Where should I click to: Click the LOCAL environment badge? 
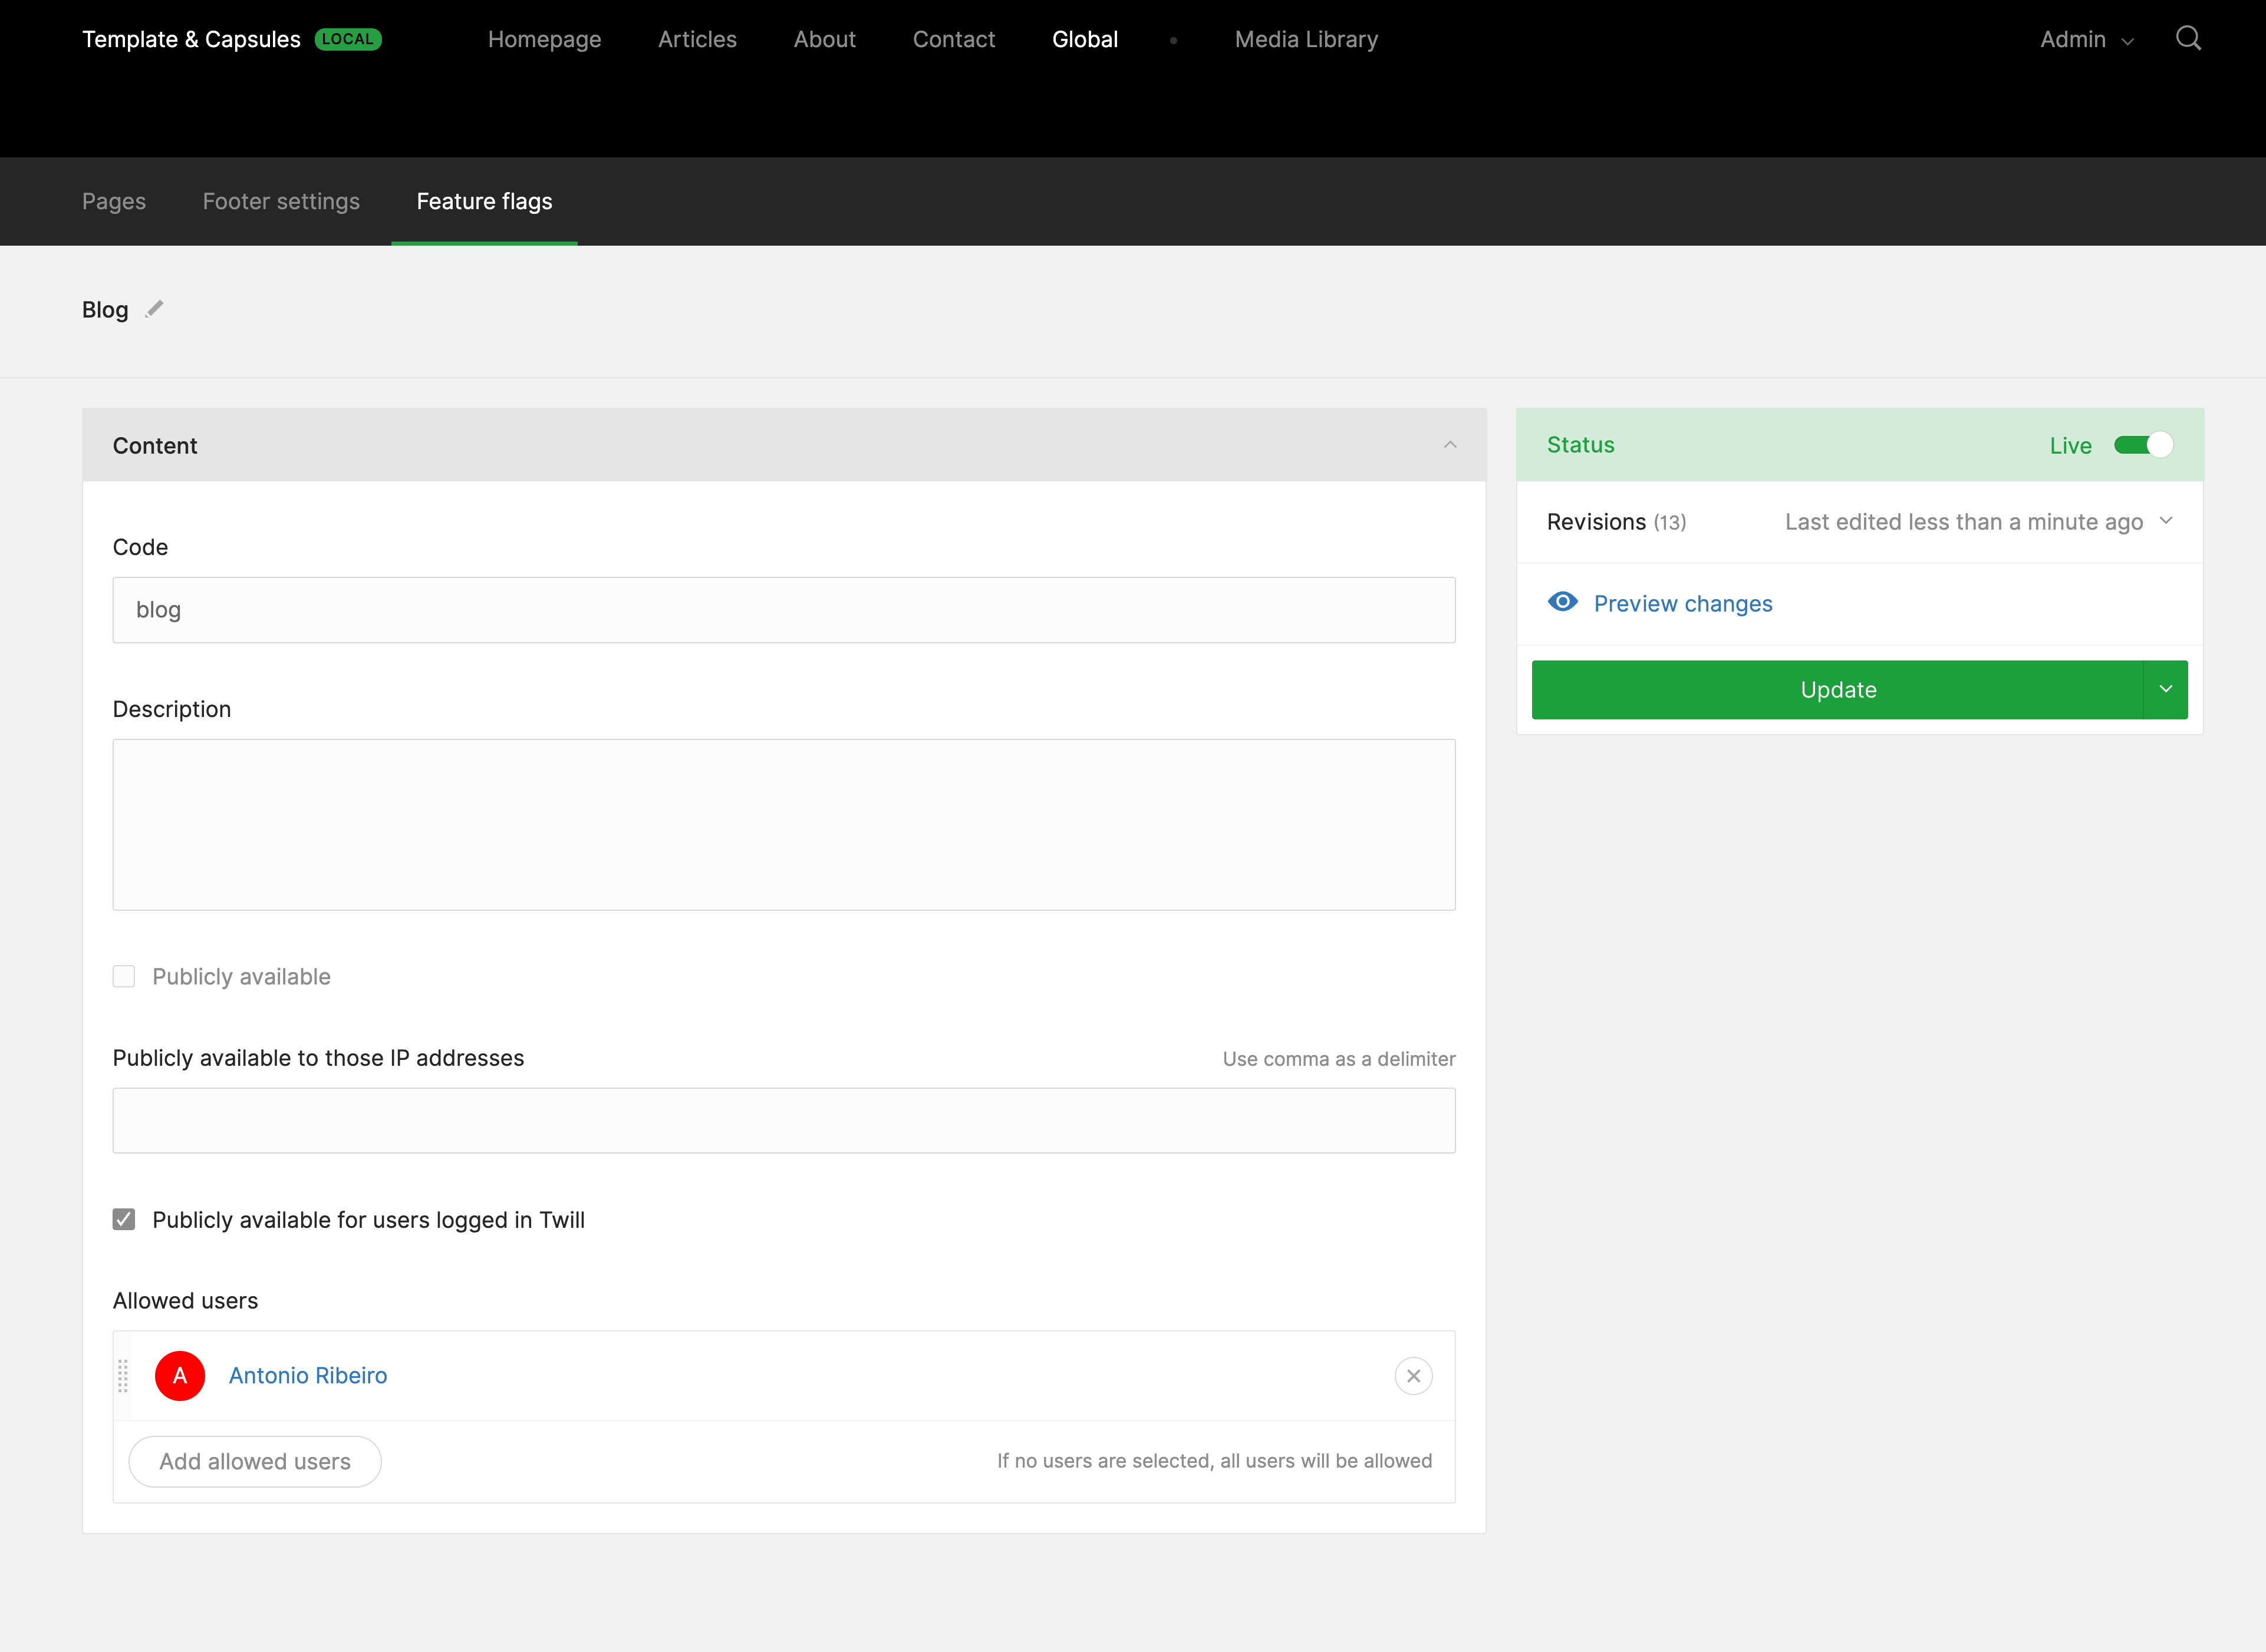click(x=348, y=39)
